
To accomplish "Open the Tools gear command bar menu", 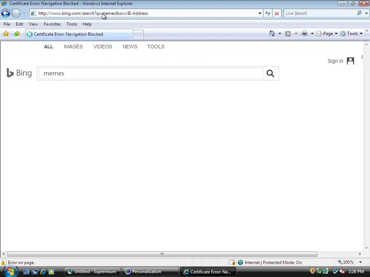I will pyautogui.click(x=351, y=34).
